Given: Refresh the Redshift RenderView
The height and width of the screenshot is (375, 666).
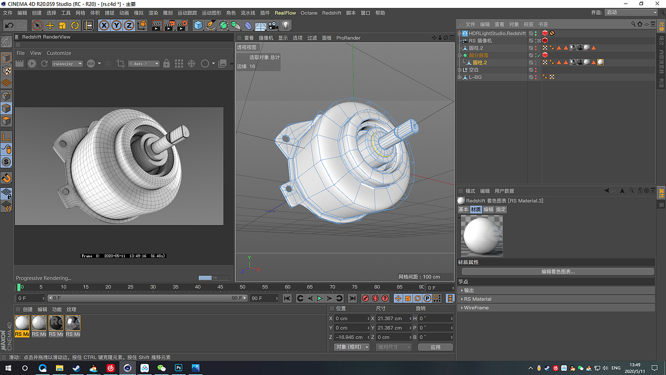Looking at the screenshot, I should 44,64.
